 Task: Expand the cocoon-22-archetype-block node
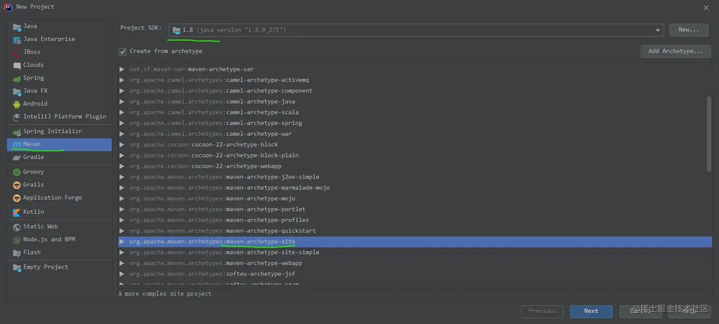[x=122, y=144]
